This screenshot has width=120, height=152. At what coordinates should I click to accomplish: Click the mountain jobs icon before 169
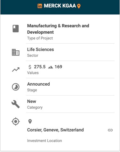click(51, 67)
